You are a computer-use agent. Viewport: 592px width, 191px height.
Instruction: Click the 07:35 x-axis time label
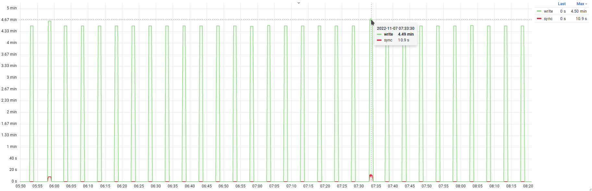376,186
